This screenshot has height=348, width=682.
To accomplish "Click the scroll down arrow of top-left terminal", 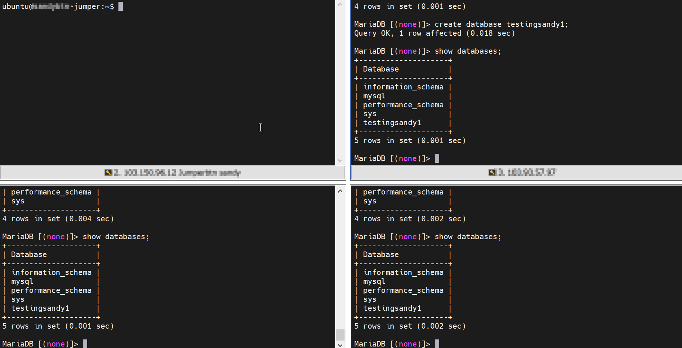I will pos(340,161).
